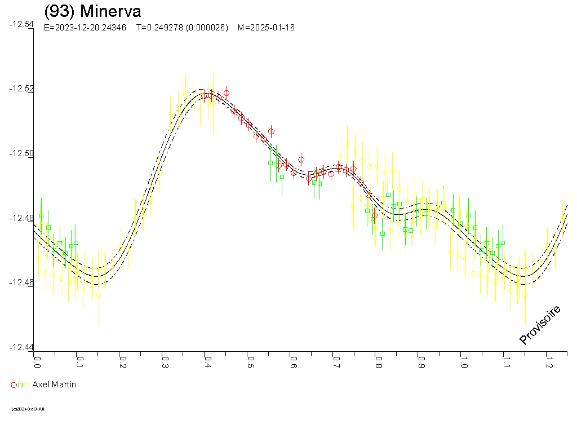This screenshot has height=433, width=577.
Task: Click the M=2025-01-16 date text
Action: (x=266, y=28)
